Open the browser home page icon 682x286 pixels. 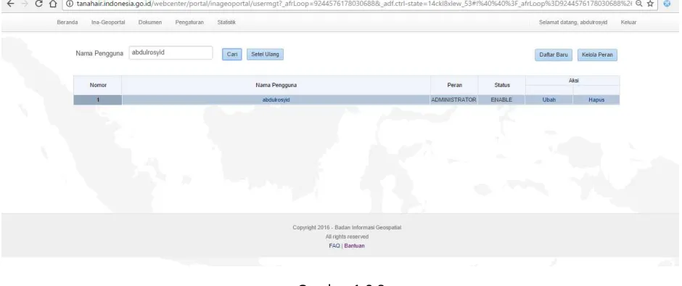click(54, 4)
